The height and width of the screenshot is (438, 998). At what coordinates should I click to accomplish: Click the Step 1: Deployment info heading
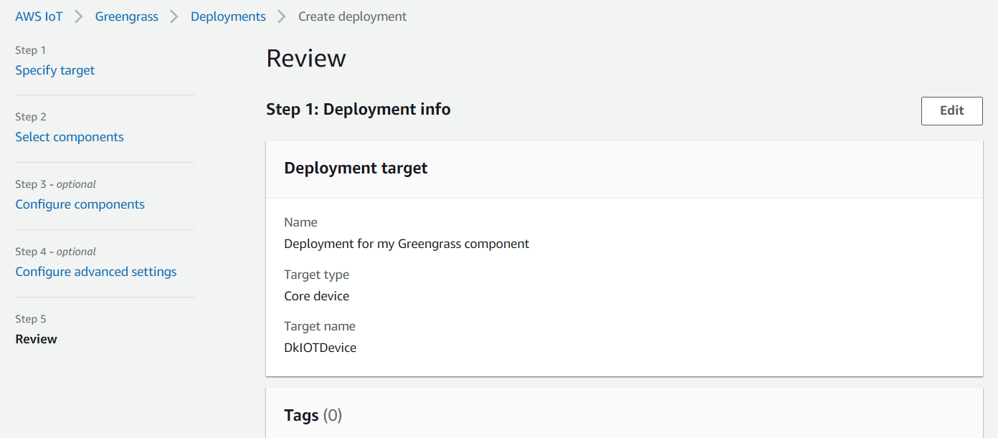click(x=358, y=109)
